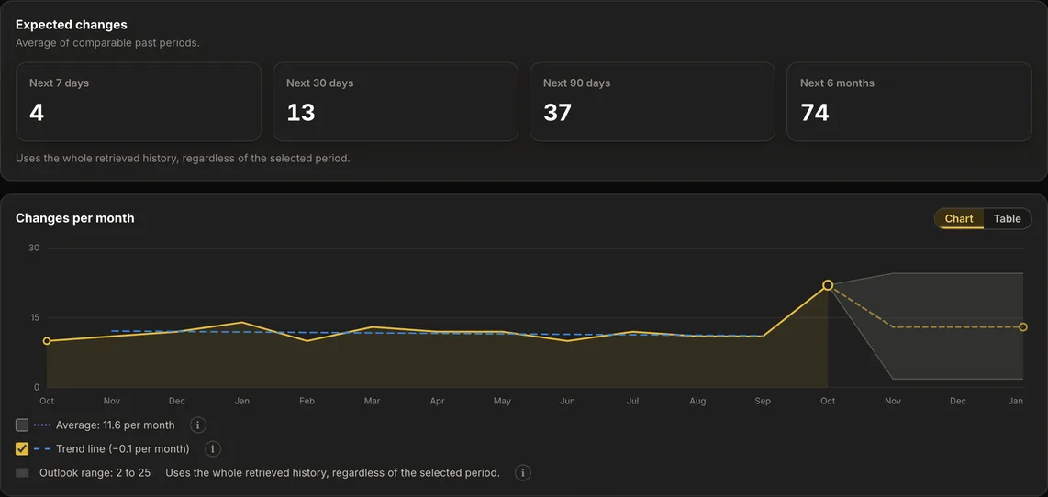Click the Feb label on the x-axis
The height and width of the screenshot is (497, 1048).
click(x=307, y=401)
